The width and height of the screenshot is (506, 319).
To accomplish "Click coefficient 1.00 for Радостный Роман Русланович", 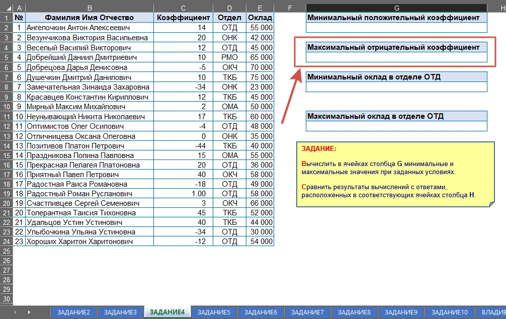I will (183, 194).
